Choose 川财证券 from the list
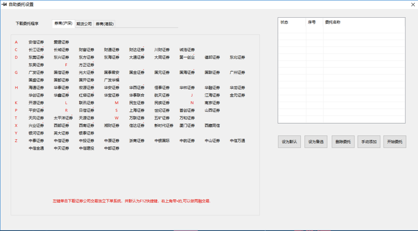Viewport: 418px width, 231px height. coord(162,50)
